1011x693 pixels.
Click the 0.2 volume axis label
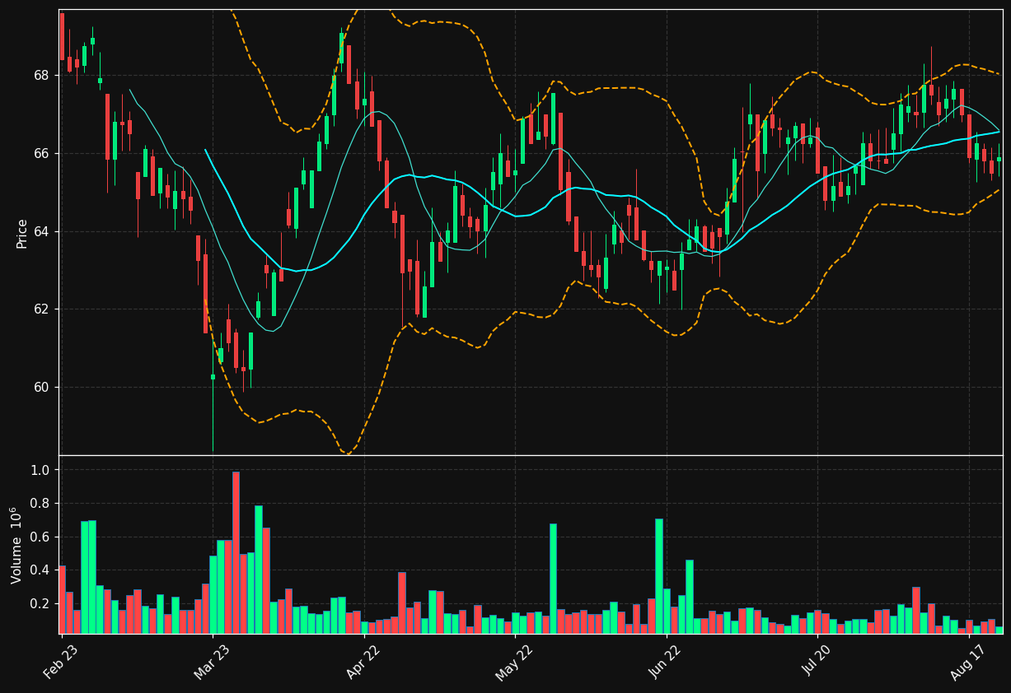click(x=40, y=604)
